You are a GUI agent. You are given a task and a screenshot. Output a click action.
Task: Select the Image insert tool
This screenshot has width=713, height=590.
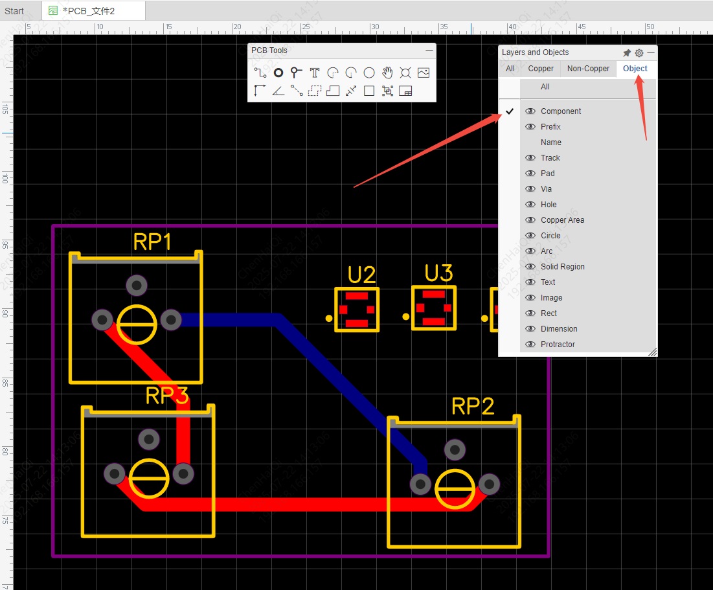[424, 73]
